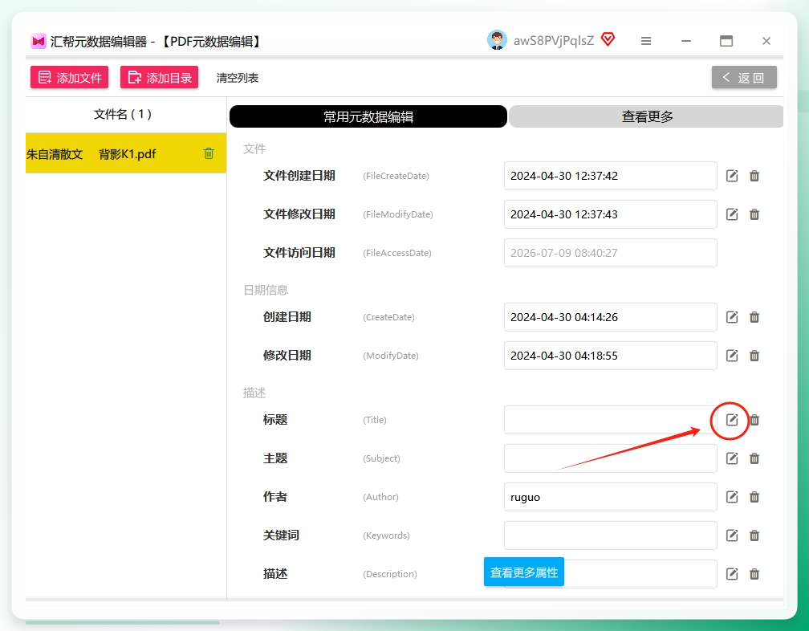Viewport: 809px width, 631px height.
Task: Click the 创建日期 CreateDate value field
Action: [610, 317]
